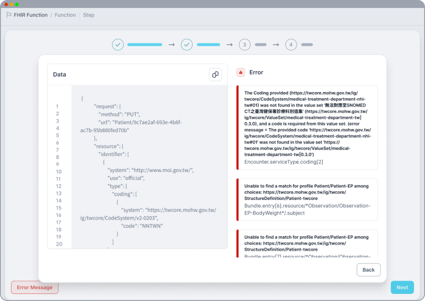This screenshot has width=425, height=301.
Task: Select the Step breadcrumb item
Action: (89, 15)
